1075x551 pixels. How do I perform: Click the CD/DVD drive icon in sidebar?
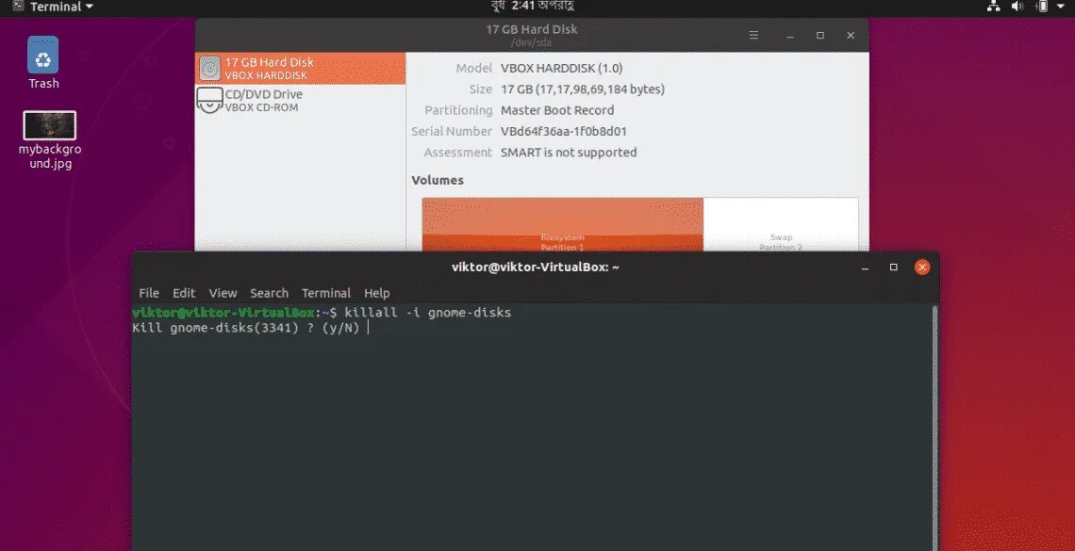pyautogui.click(x=209, y=100)
